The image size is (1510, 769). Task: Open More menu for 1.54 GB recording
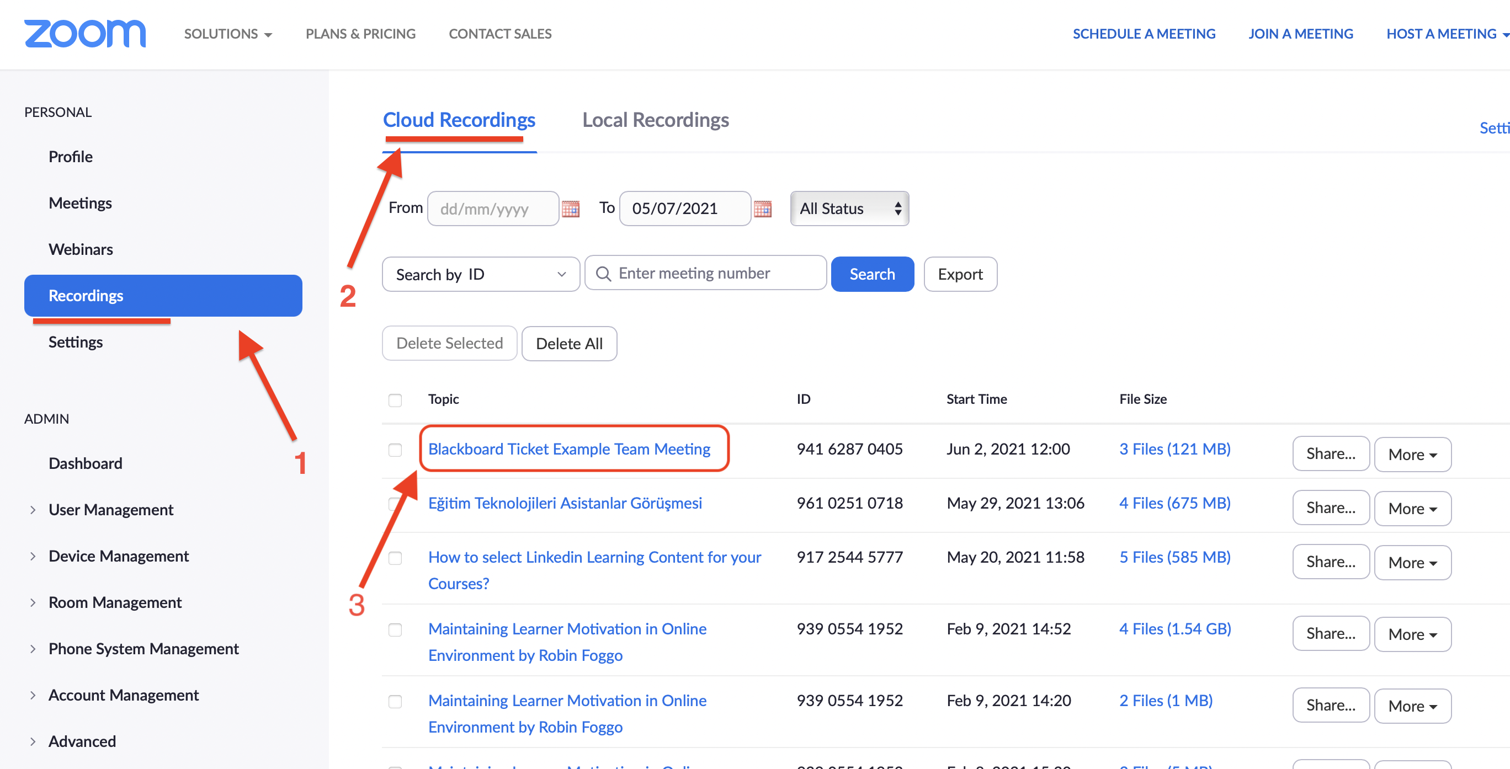[x=1413, y=634]
